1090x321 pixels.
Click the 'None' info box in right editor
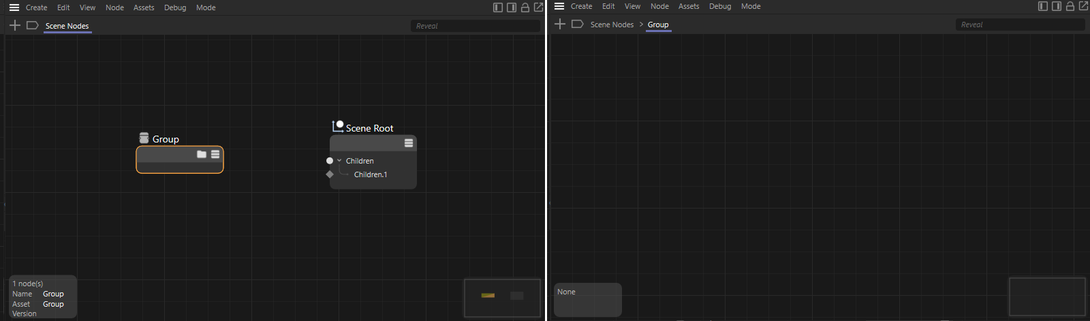[588, 300]
